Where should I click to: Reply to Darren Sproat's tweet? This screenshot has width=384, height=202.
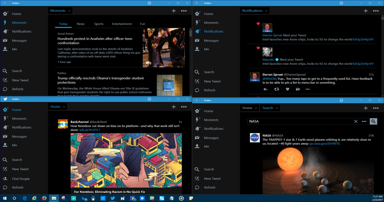pos(265,89)
